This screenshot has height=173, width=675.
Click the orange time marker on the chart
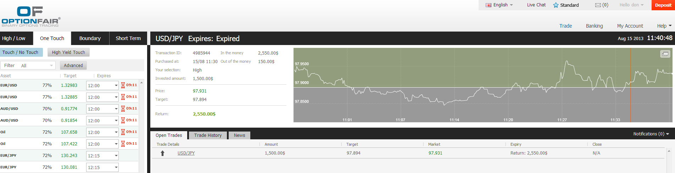(630, 85)
